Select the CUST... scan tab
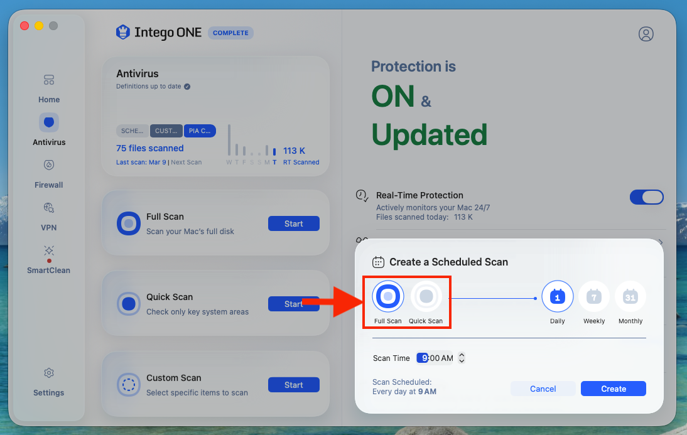This screenshot has width=687, height=435. (166, 131)
